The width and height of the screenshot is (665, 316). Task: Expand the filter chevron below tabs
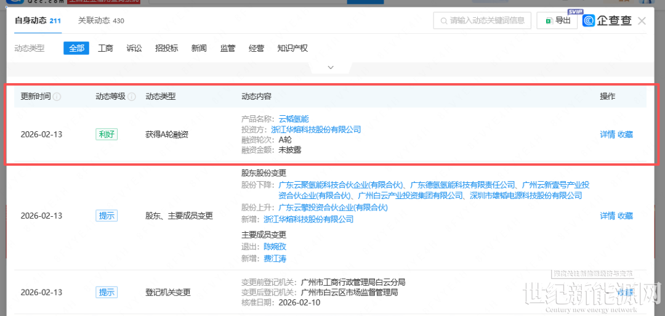331,67
